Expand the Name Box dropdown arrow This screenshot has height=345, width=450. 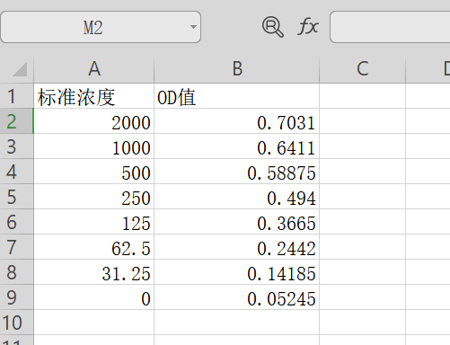[x=193, y=27]
